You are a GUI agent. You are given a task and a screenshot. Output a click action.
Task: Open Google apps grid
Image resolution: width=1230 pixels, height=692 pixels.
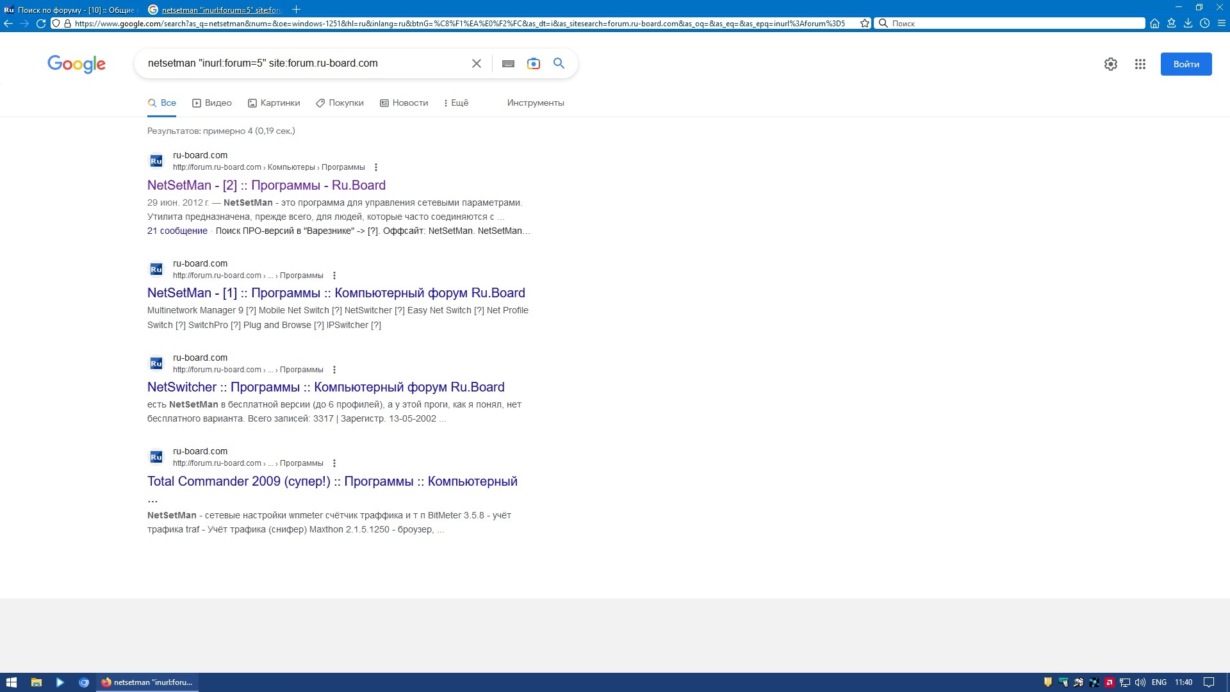[x=1140, y=64]
